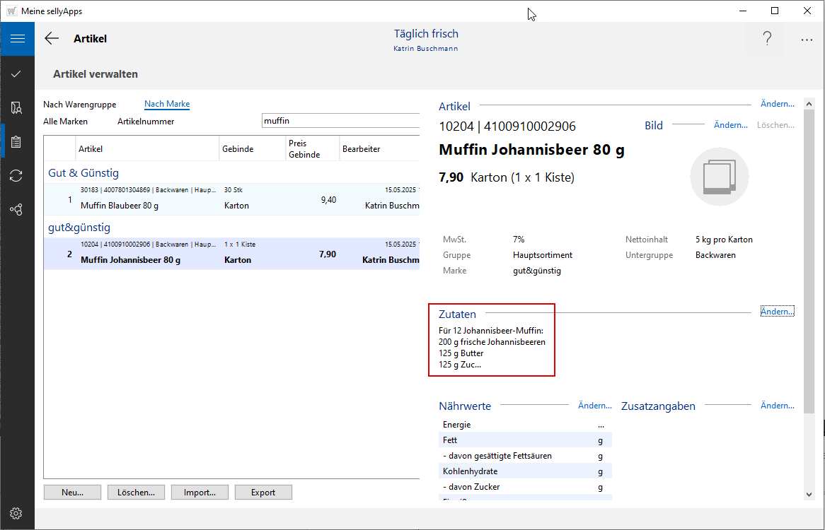Select the clipboard list sidebar icon

[16, 142]
